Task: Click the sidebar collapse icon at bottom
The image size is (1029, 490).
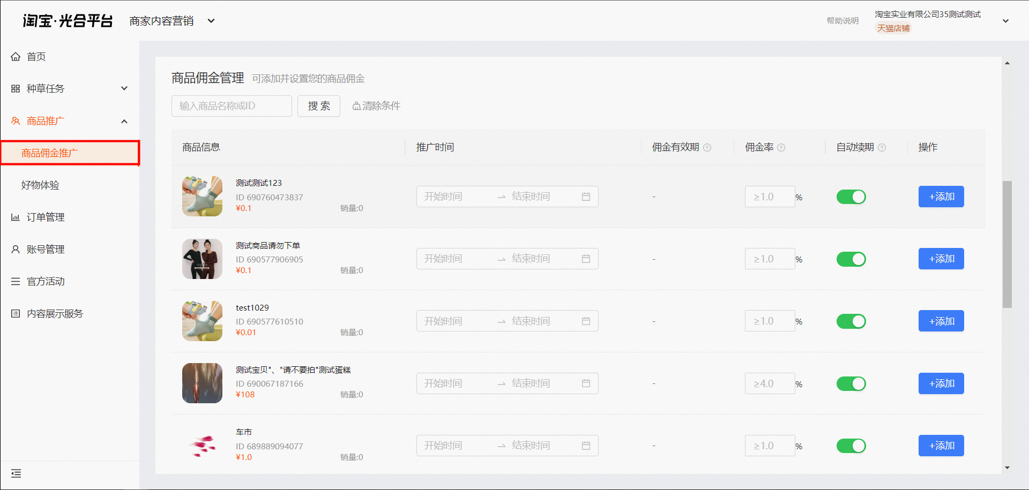Action: click(x=16, y=473)
